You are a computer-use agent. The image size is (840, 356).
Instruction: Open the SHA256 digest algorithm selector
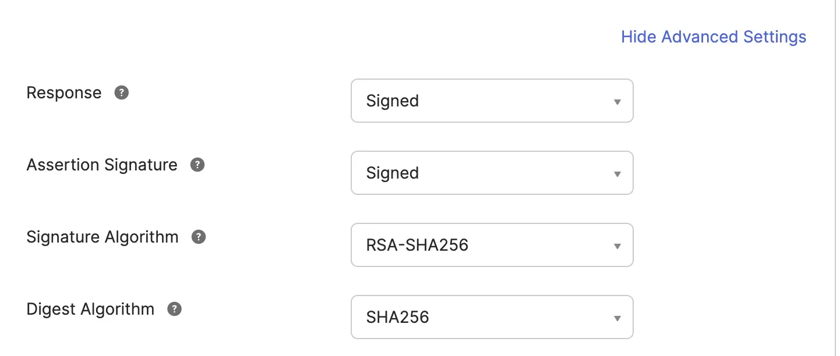pyautogui.click(x=492, y=317)
